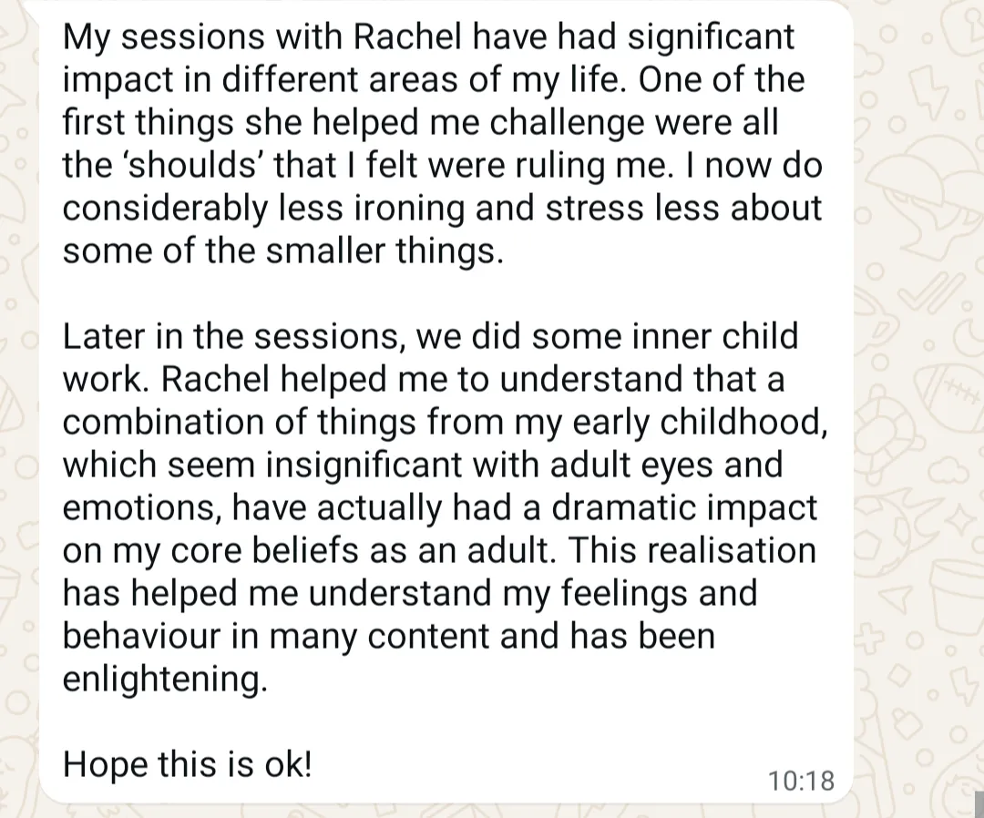This screenshot has width=984, height=818.
Task: Click the word 'shoulds' in quotes
Action: point(177,165)
